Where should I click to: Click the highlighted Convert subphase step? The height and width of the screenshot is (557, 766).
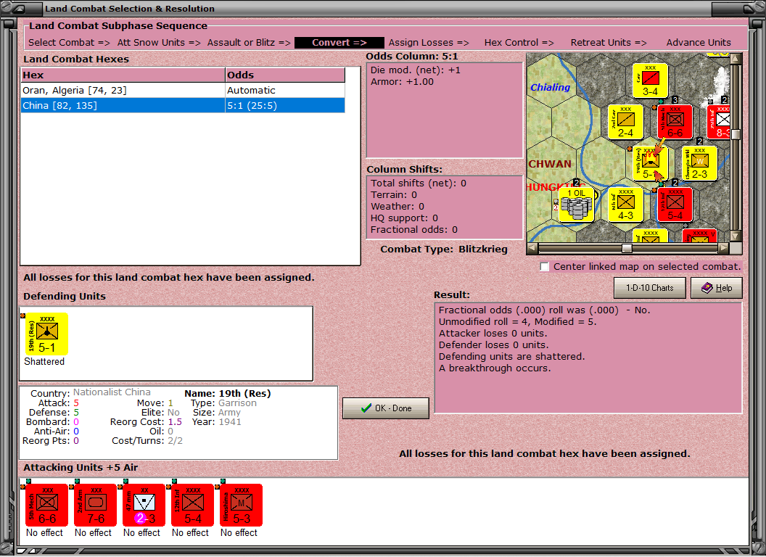coord(339,43)
